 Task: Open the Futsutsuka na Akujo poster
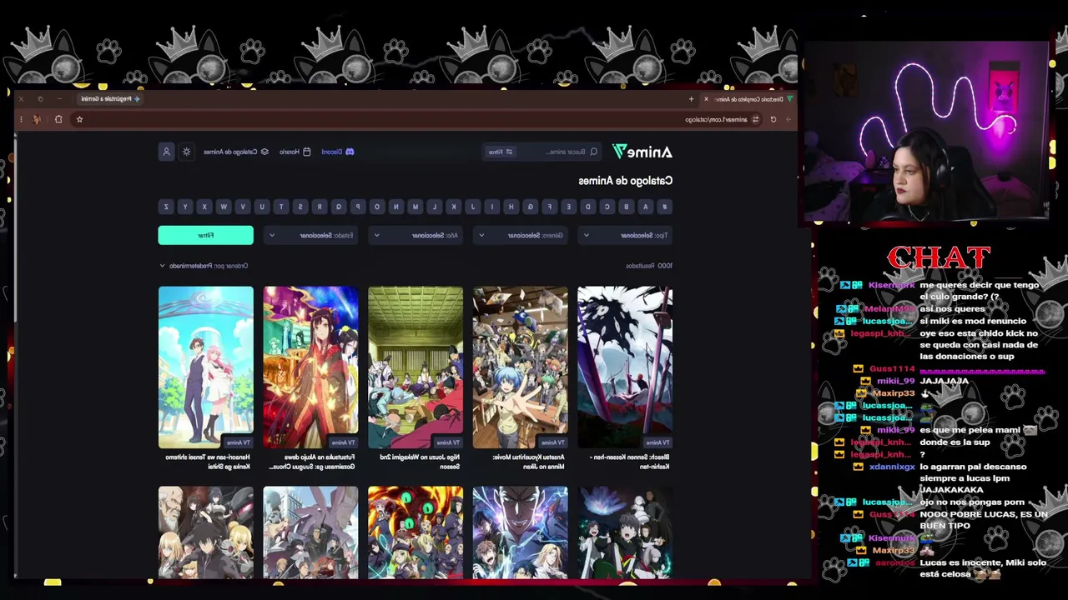coord(310,367)
